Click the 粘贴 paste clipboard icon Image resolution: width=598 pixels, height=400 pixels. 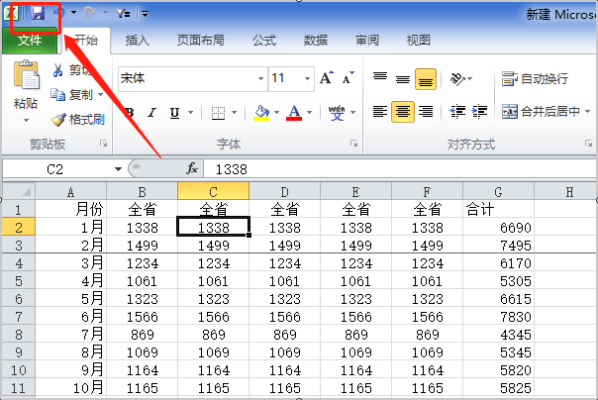pos(26,75)
